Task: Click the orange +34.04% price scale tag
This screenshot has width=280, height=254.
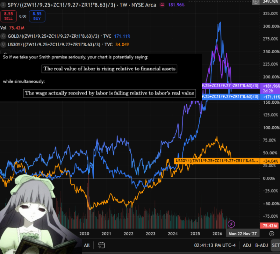Action: point(270,161)
